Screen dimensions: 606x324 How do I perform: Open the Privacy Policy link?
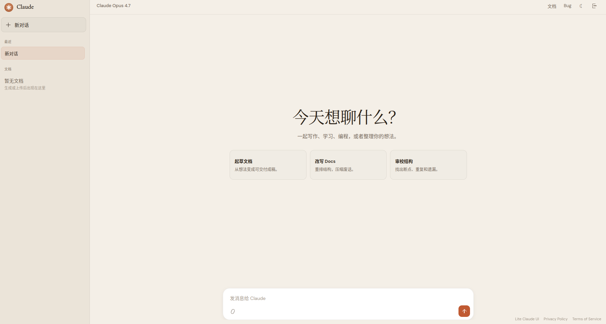tap(555, 319)
